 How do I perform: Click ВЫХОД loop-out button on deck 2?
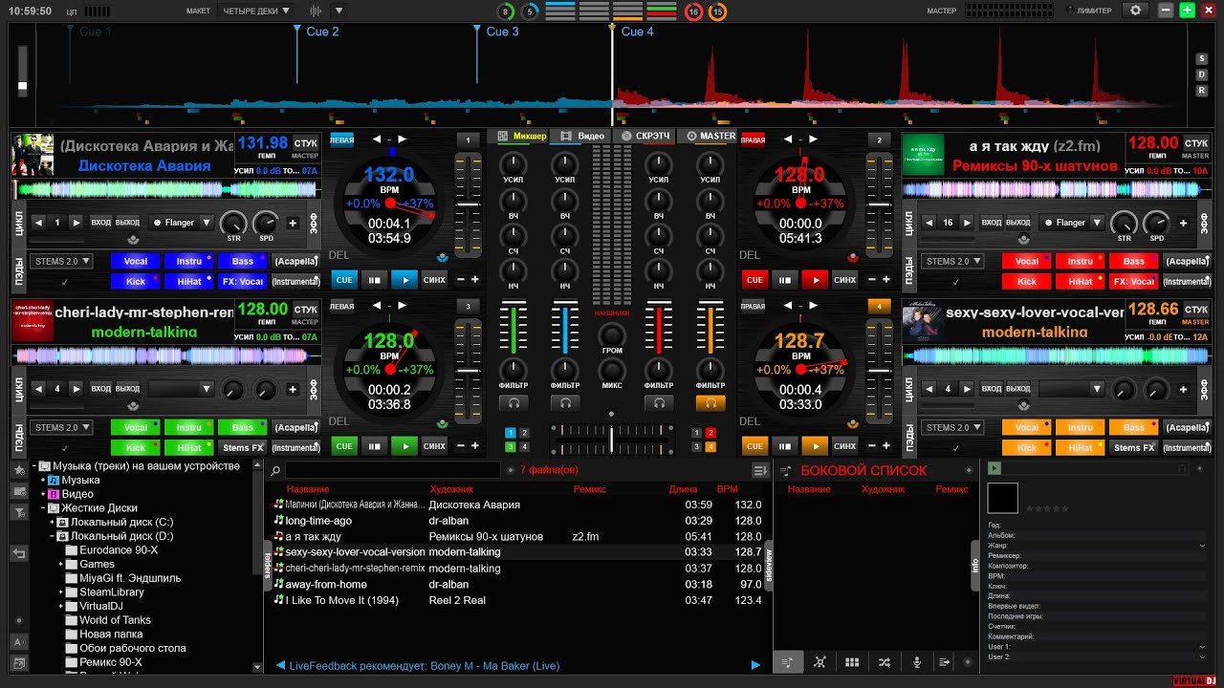coord(1017,223)
